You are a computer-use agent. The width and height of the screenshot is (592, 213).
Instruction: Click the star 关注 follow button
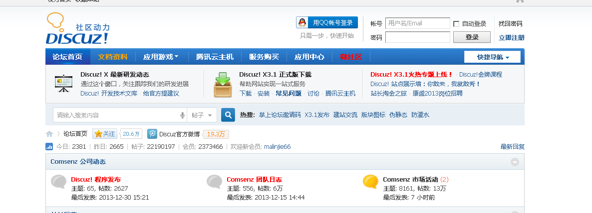coord(105,133)
